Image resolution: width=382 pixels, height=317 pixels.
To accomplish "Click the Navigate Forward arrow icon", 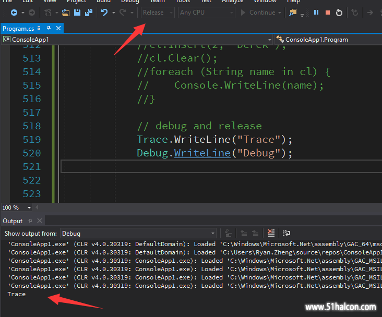I will [x=32, y=13].
